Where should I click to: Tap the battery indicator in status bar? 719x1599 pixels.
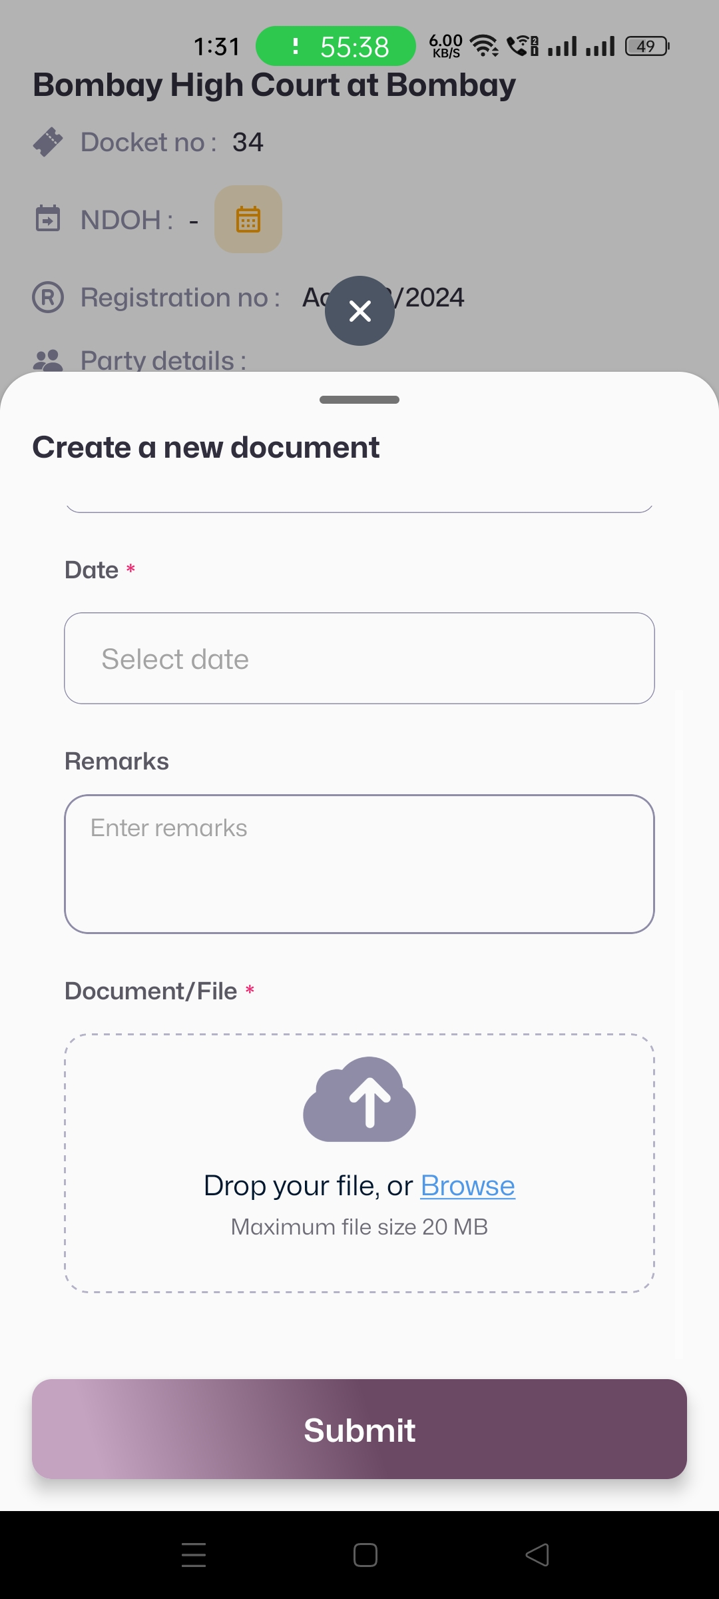click(x=646, y=47)
